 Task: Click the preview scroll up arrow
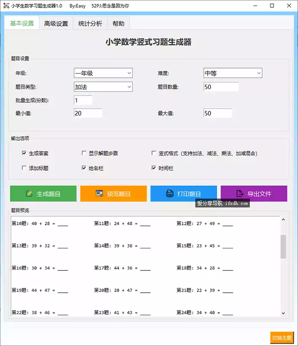click(283, 220)
